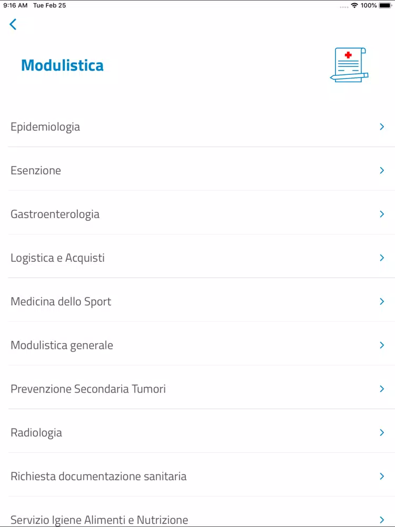Expand the Epidemiologia chevron arrow
Viewport: 395px width, 527px height.
pos(382,126)
